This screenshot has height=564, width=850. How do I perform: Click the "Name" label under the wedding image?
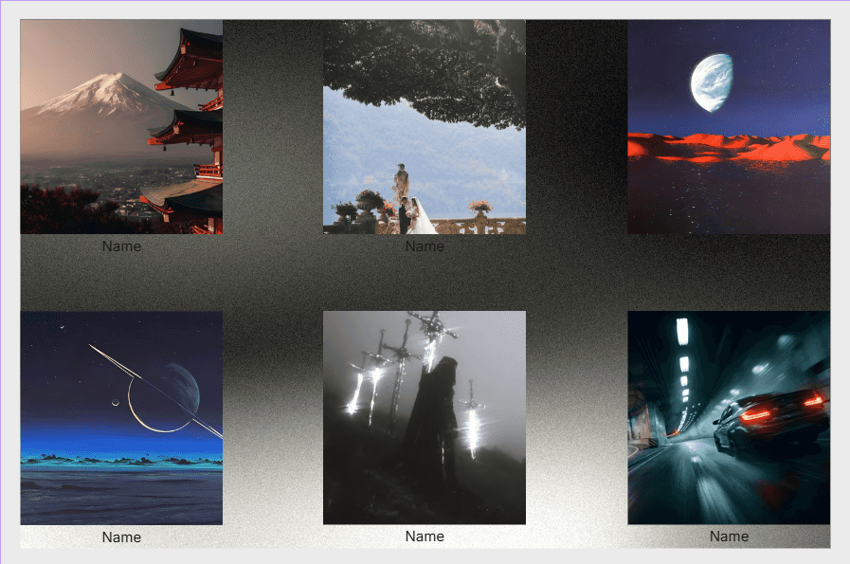pos(425,246)
